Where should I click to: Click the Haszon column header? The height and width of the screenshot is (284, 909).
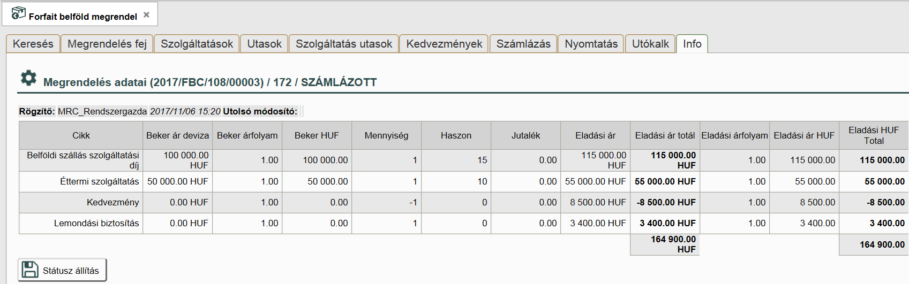pyautogui.click(x=456, y=136)
